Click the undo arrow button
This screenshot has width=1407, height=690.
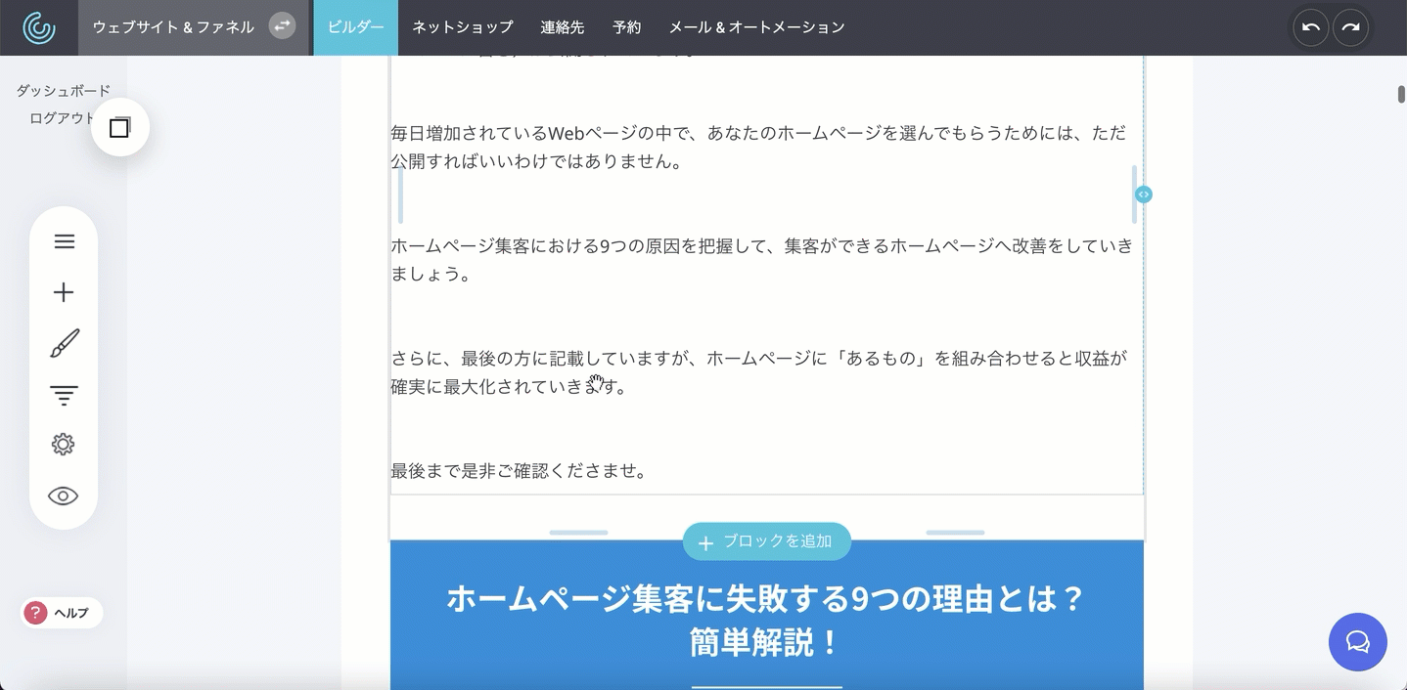[1311, 27]
